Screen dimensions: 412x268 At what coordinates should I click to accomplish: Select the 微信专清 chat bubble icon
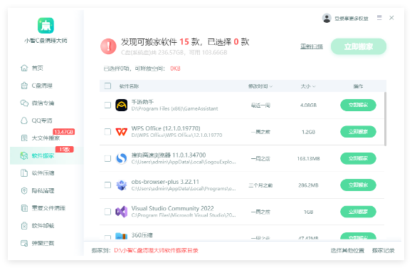[x=24, y=103]
